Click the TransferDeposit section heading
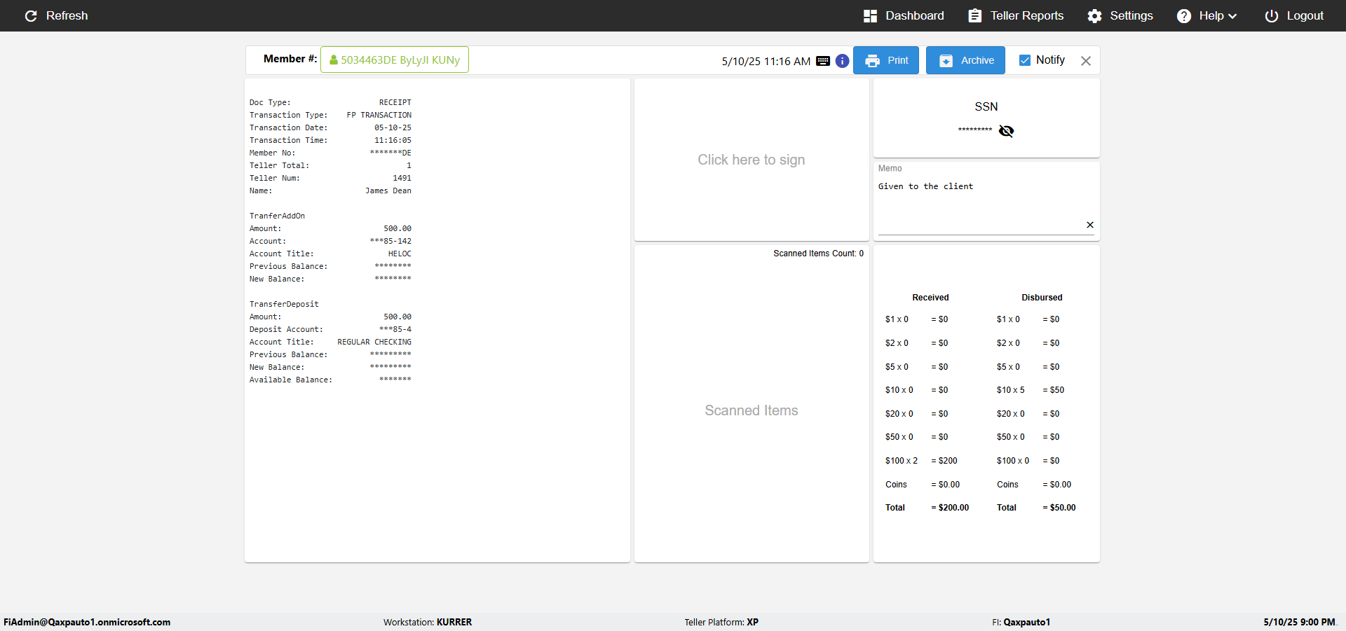 [x=284, y=304]
